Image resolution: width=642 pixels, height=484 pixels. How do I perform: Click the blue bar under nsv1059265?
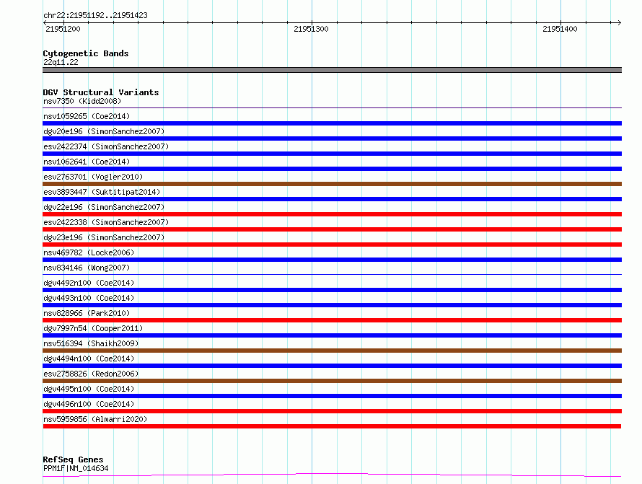[x=332, y=123]
